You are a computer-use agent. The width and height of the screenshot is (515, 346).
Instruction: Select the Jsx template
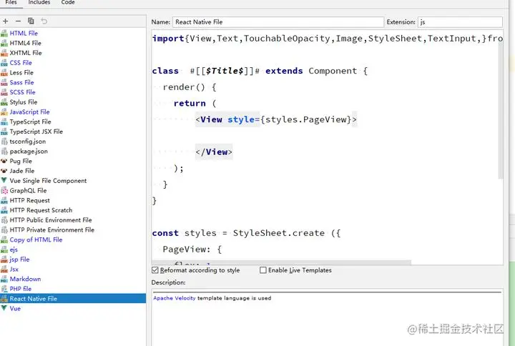14,270
